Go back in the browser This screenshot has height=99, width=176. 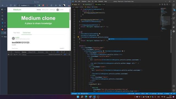[x=2, y=5]
